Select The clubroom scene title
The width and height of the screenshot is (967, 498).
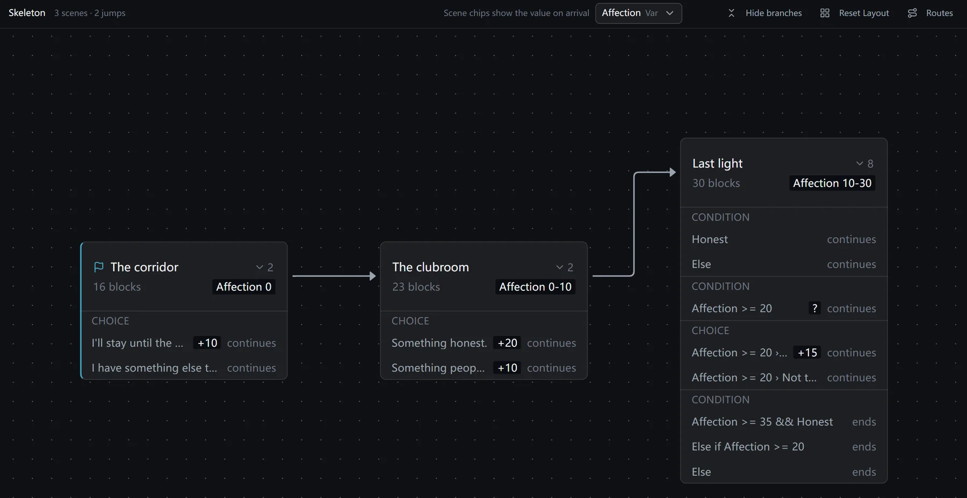(430, 267)
